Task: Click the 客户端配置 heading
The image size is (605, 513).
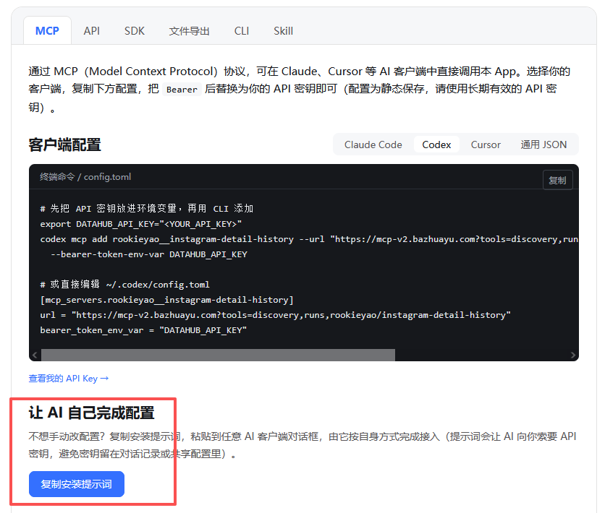Action: [65, 145]
